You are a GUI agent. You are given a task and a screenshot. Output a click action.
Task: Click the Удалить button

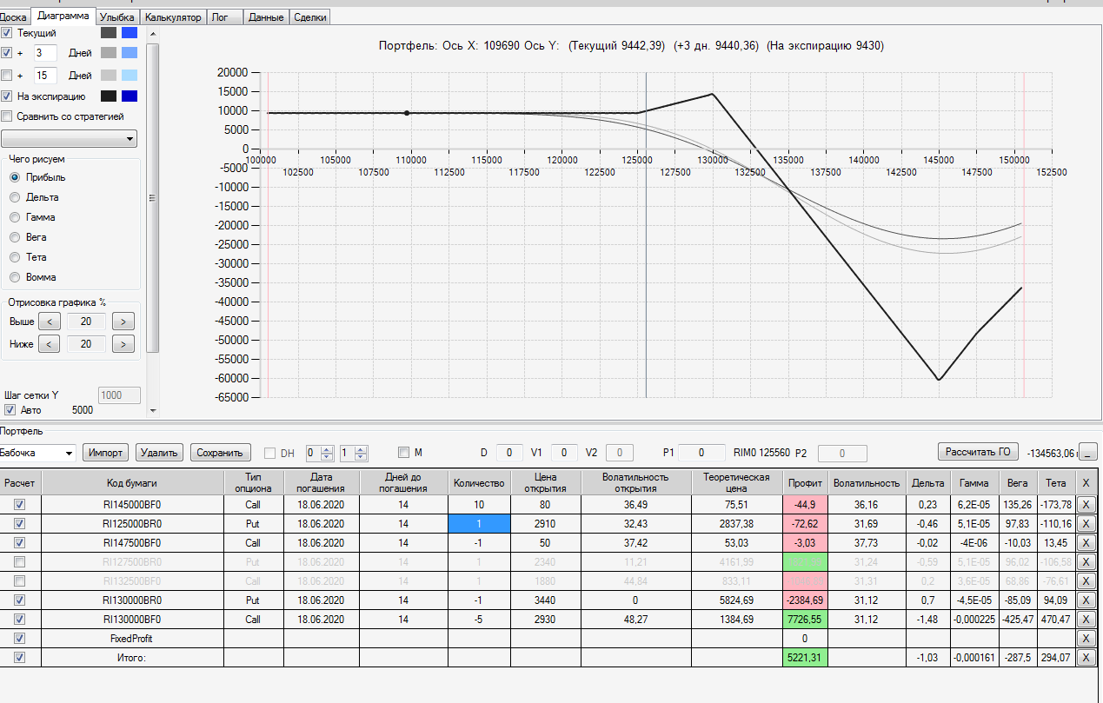[160, 453]
